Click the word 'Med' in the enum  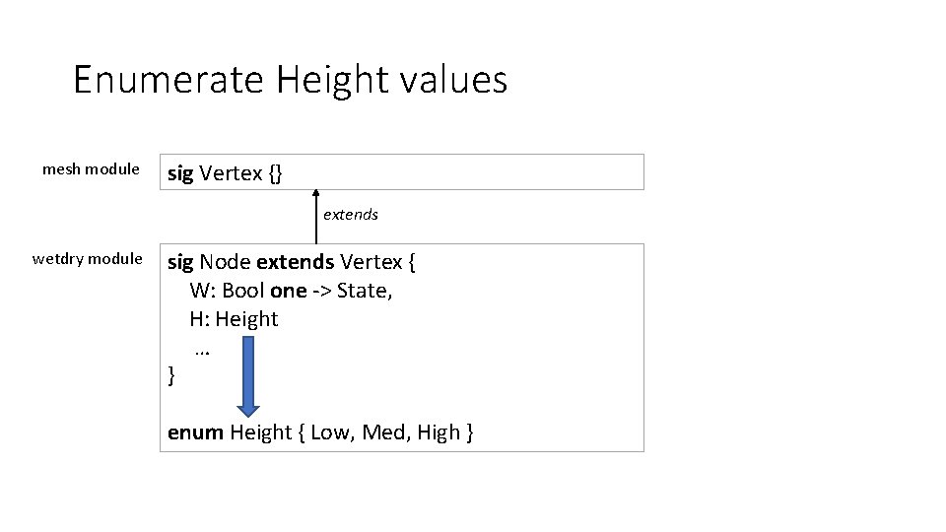(x=385, y=432)
